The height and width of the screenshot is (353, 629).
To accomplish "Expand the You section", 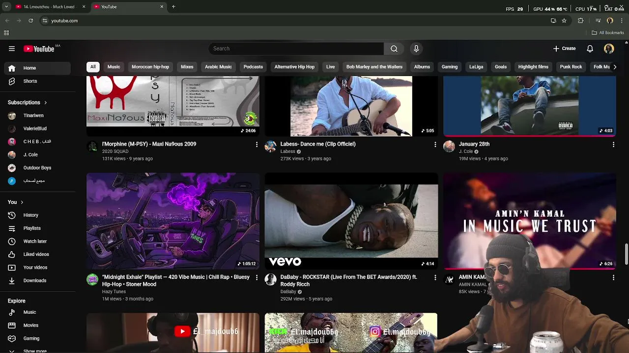I will pos(16,202).
